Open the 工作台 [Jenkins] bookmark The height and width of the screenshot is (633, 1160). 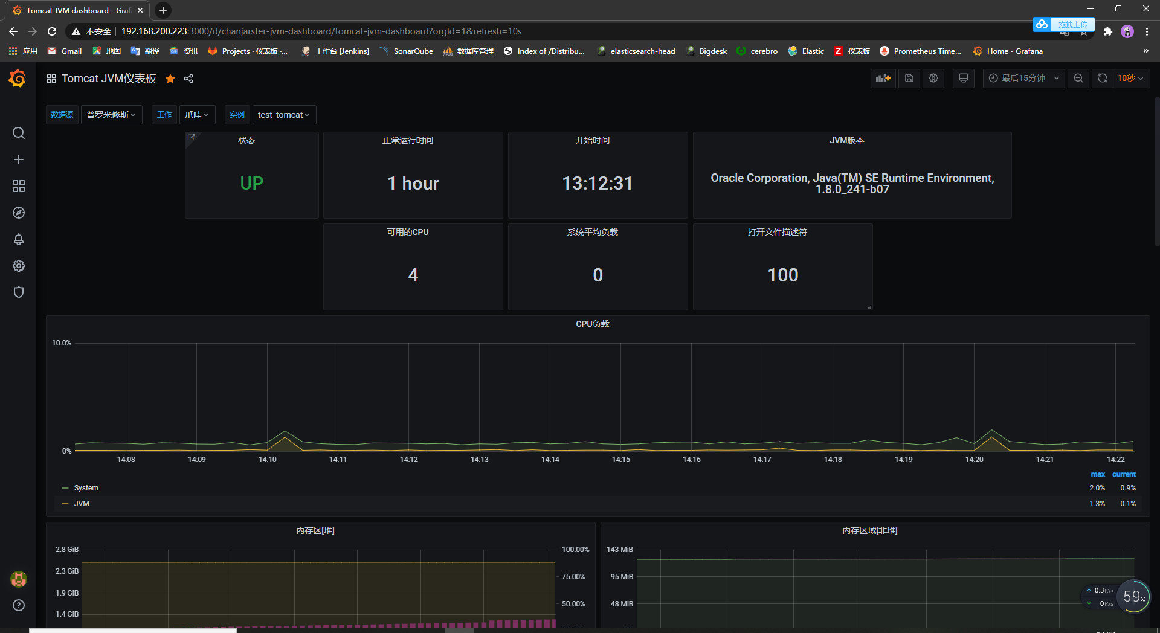click(x=335, y=51)
